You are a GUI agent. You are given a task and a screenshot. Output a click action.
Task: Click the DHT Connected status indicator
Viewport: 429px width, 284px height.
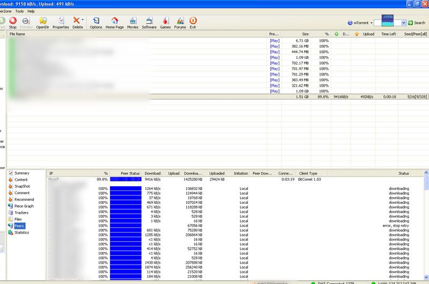333,283
